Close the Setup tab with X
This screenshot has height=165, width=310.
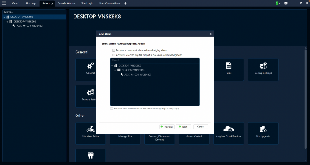(x=52, y=3)
